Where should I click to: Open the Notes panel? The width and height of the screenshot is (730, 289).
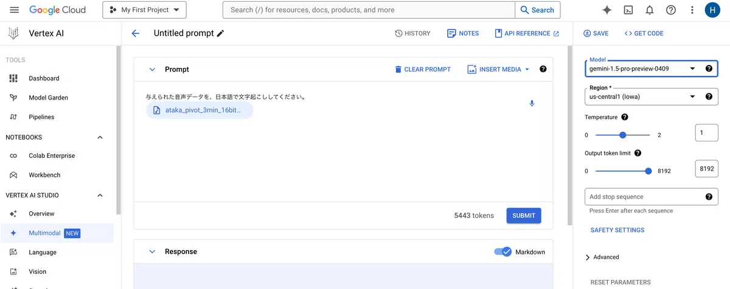pos(463,33)
